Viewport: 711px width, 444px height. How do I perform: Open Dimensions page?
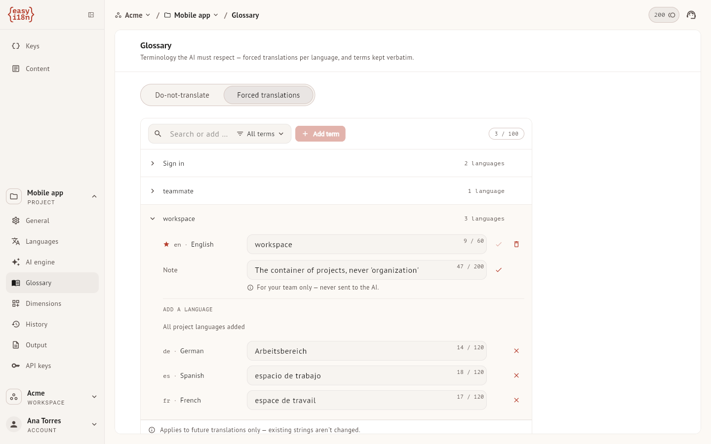click(x=52, y=303)
